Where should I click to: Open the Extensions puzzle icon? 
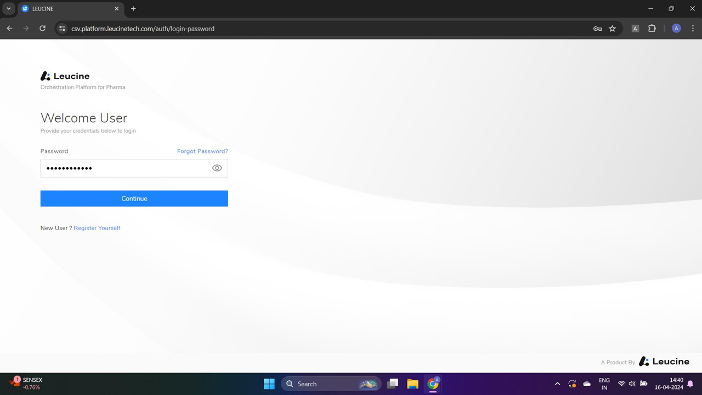click(x=652, y=28)
